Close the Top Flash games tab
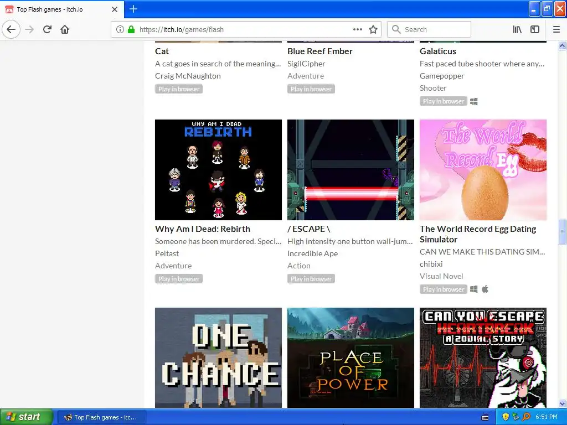 point(114,9)
